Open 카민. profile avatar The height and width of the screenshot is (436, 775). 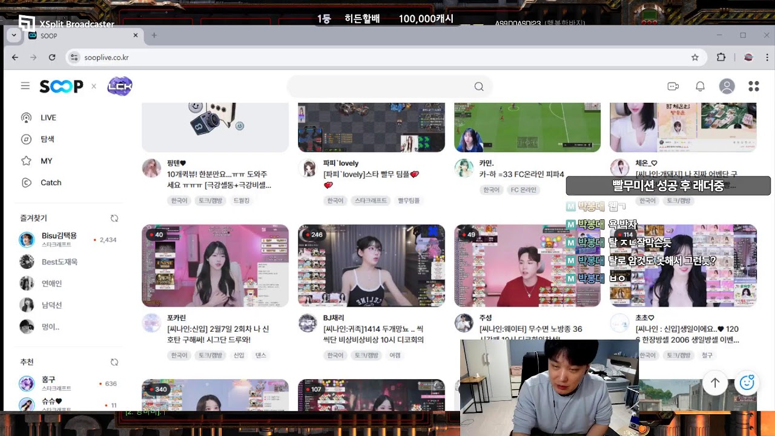click(x=464, y=168)
